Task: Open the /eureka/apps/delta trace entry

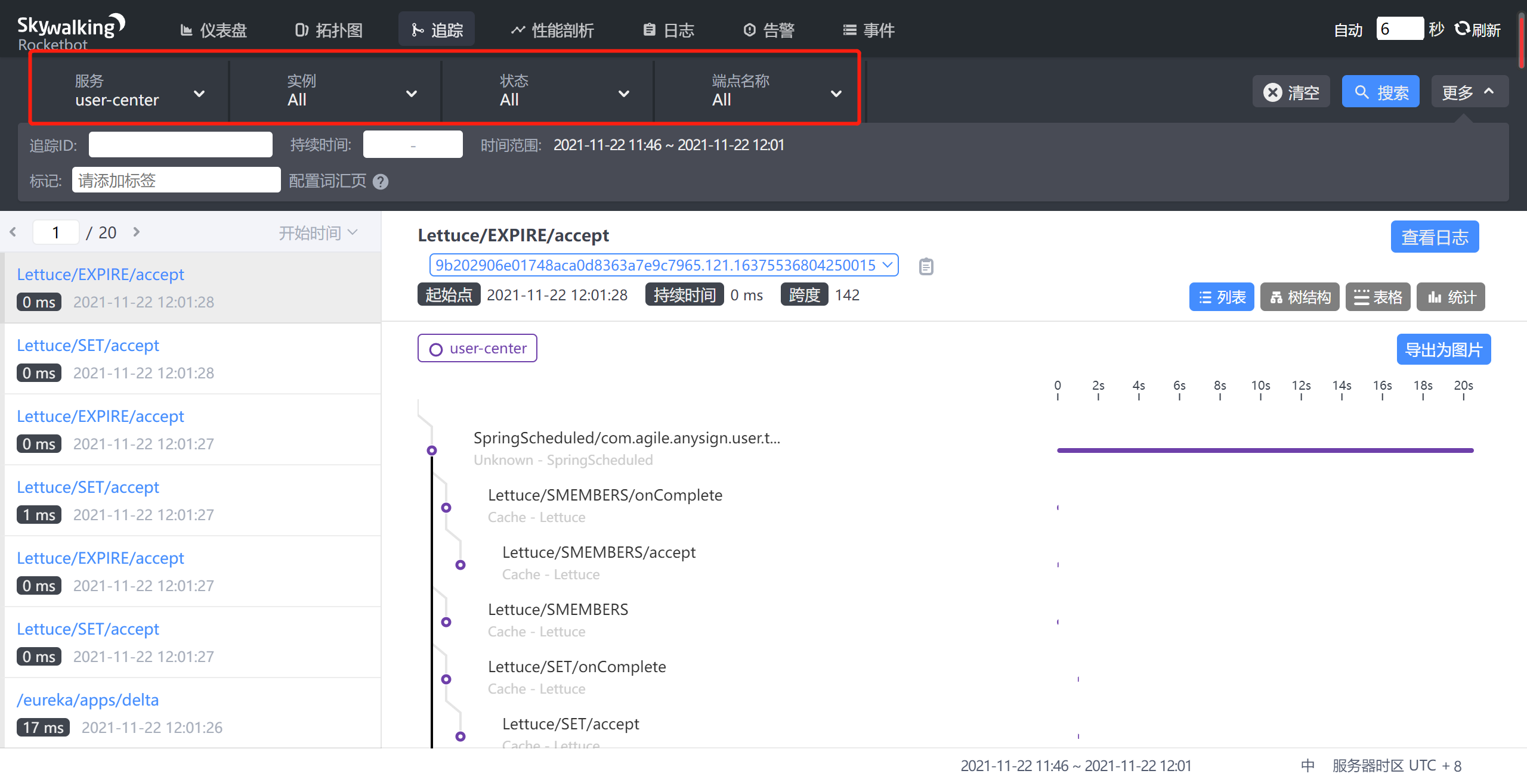Action: click(88, 700)
